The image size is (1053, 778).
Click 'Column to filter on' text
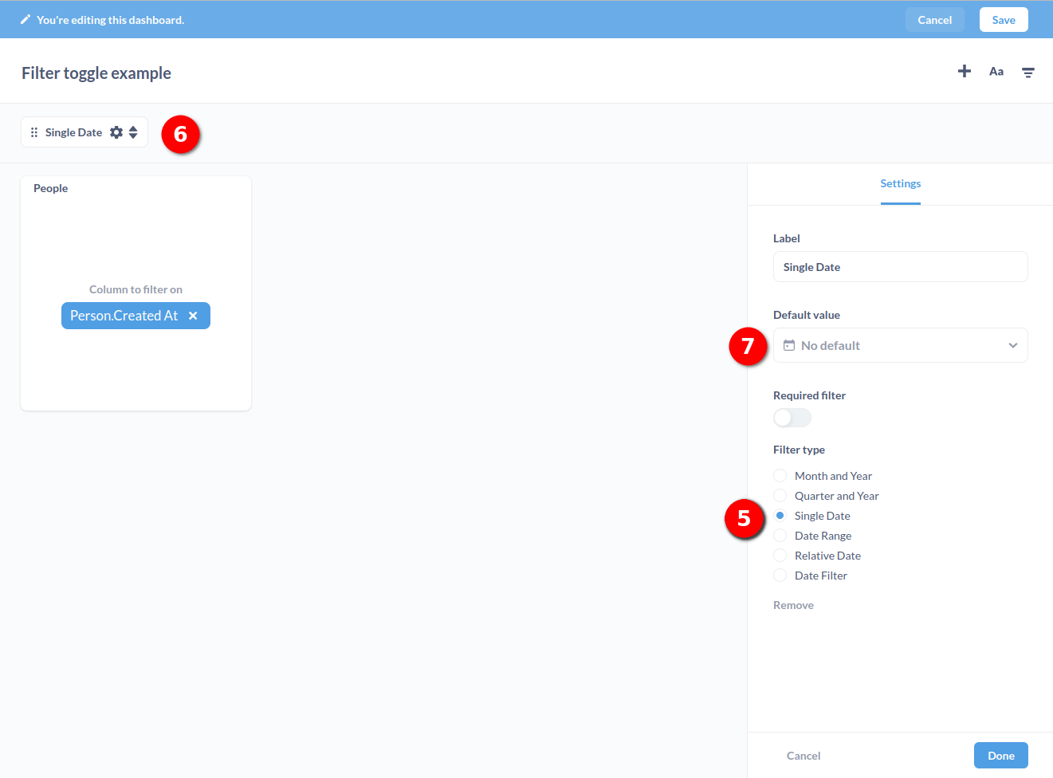click(x=136, y=289)
